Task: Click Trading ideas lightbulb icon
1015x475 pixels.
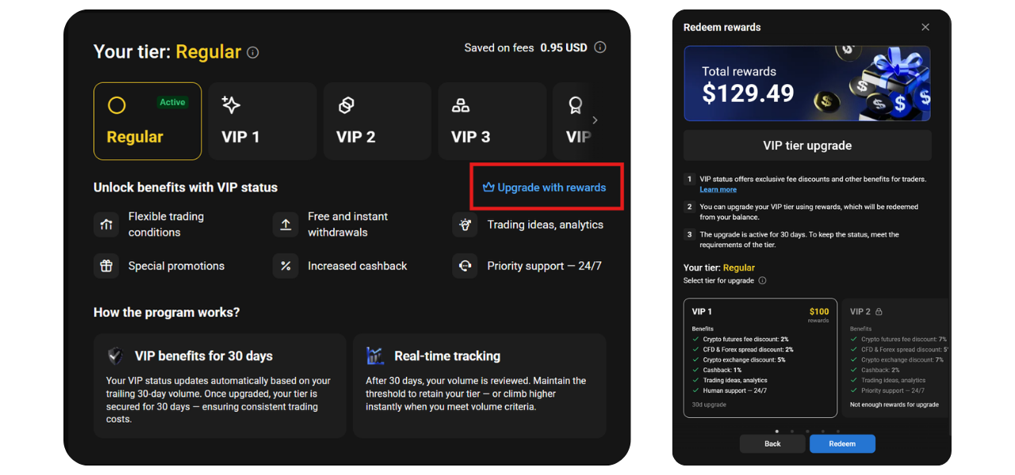Action: (x=465, y=225)
